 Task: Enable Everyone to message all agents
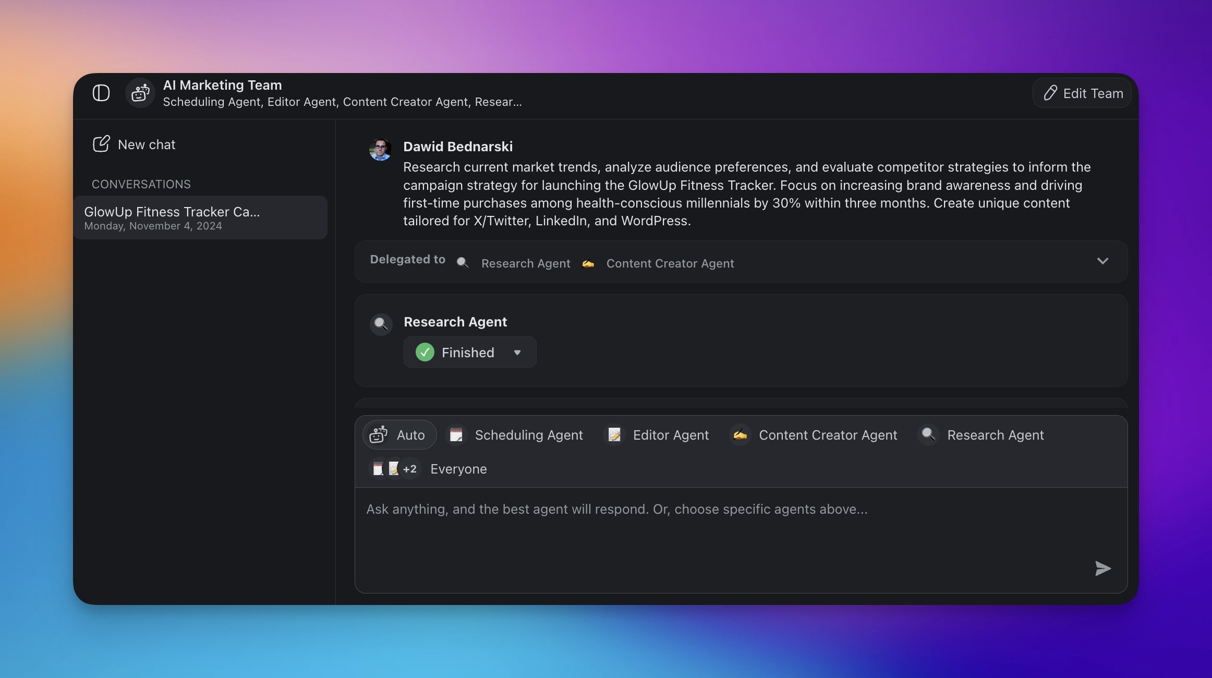point(458,468)
